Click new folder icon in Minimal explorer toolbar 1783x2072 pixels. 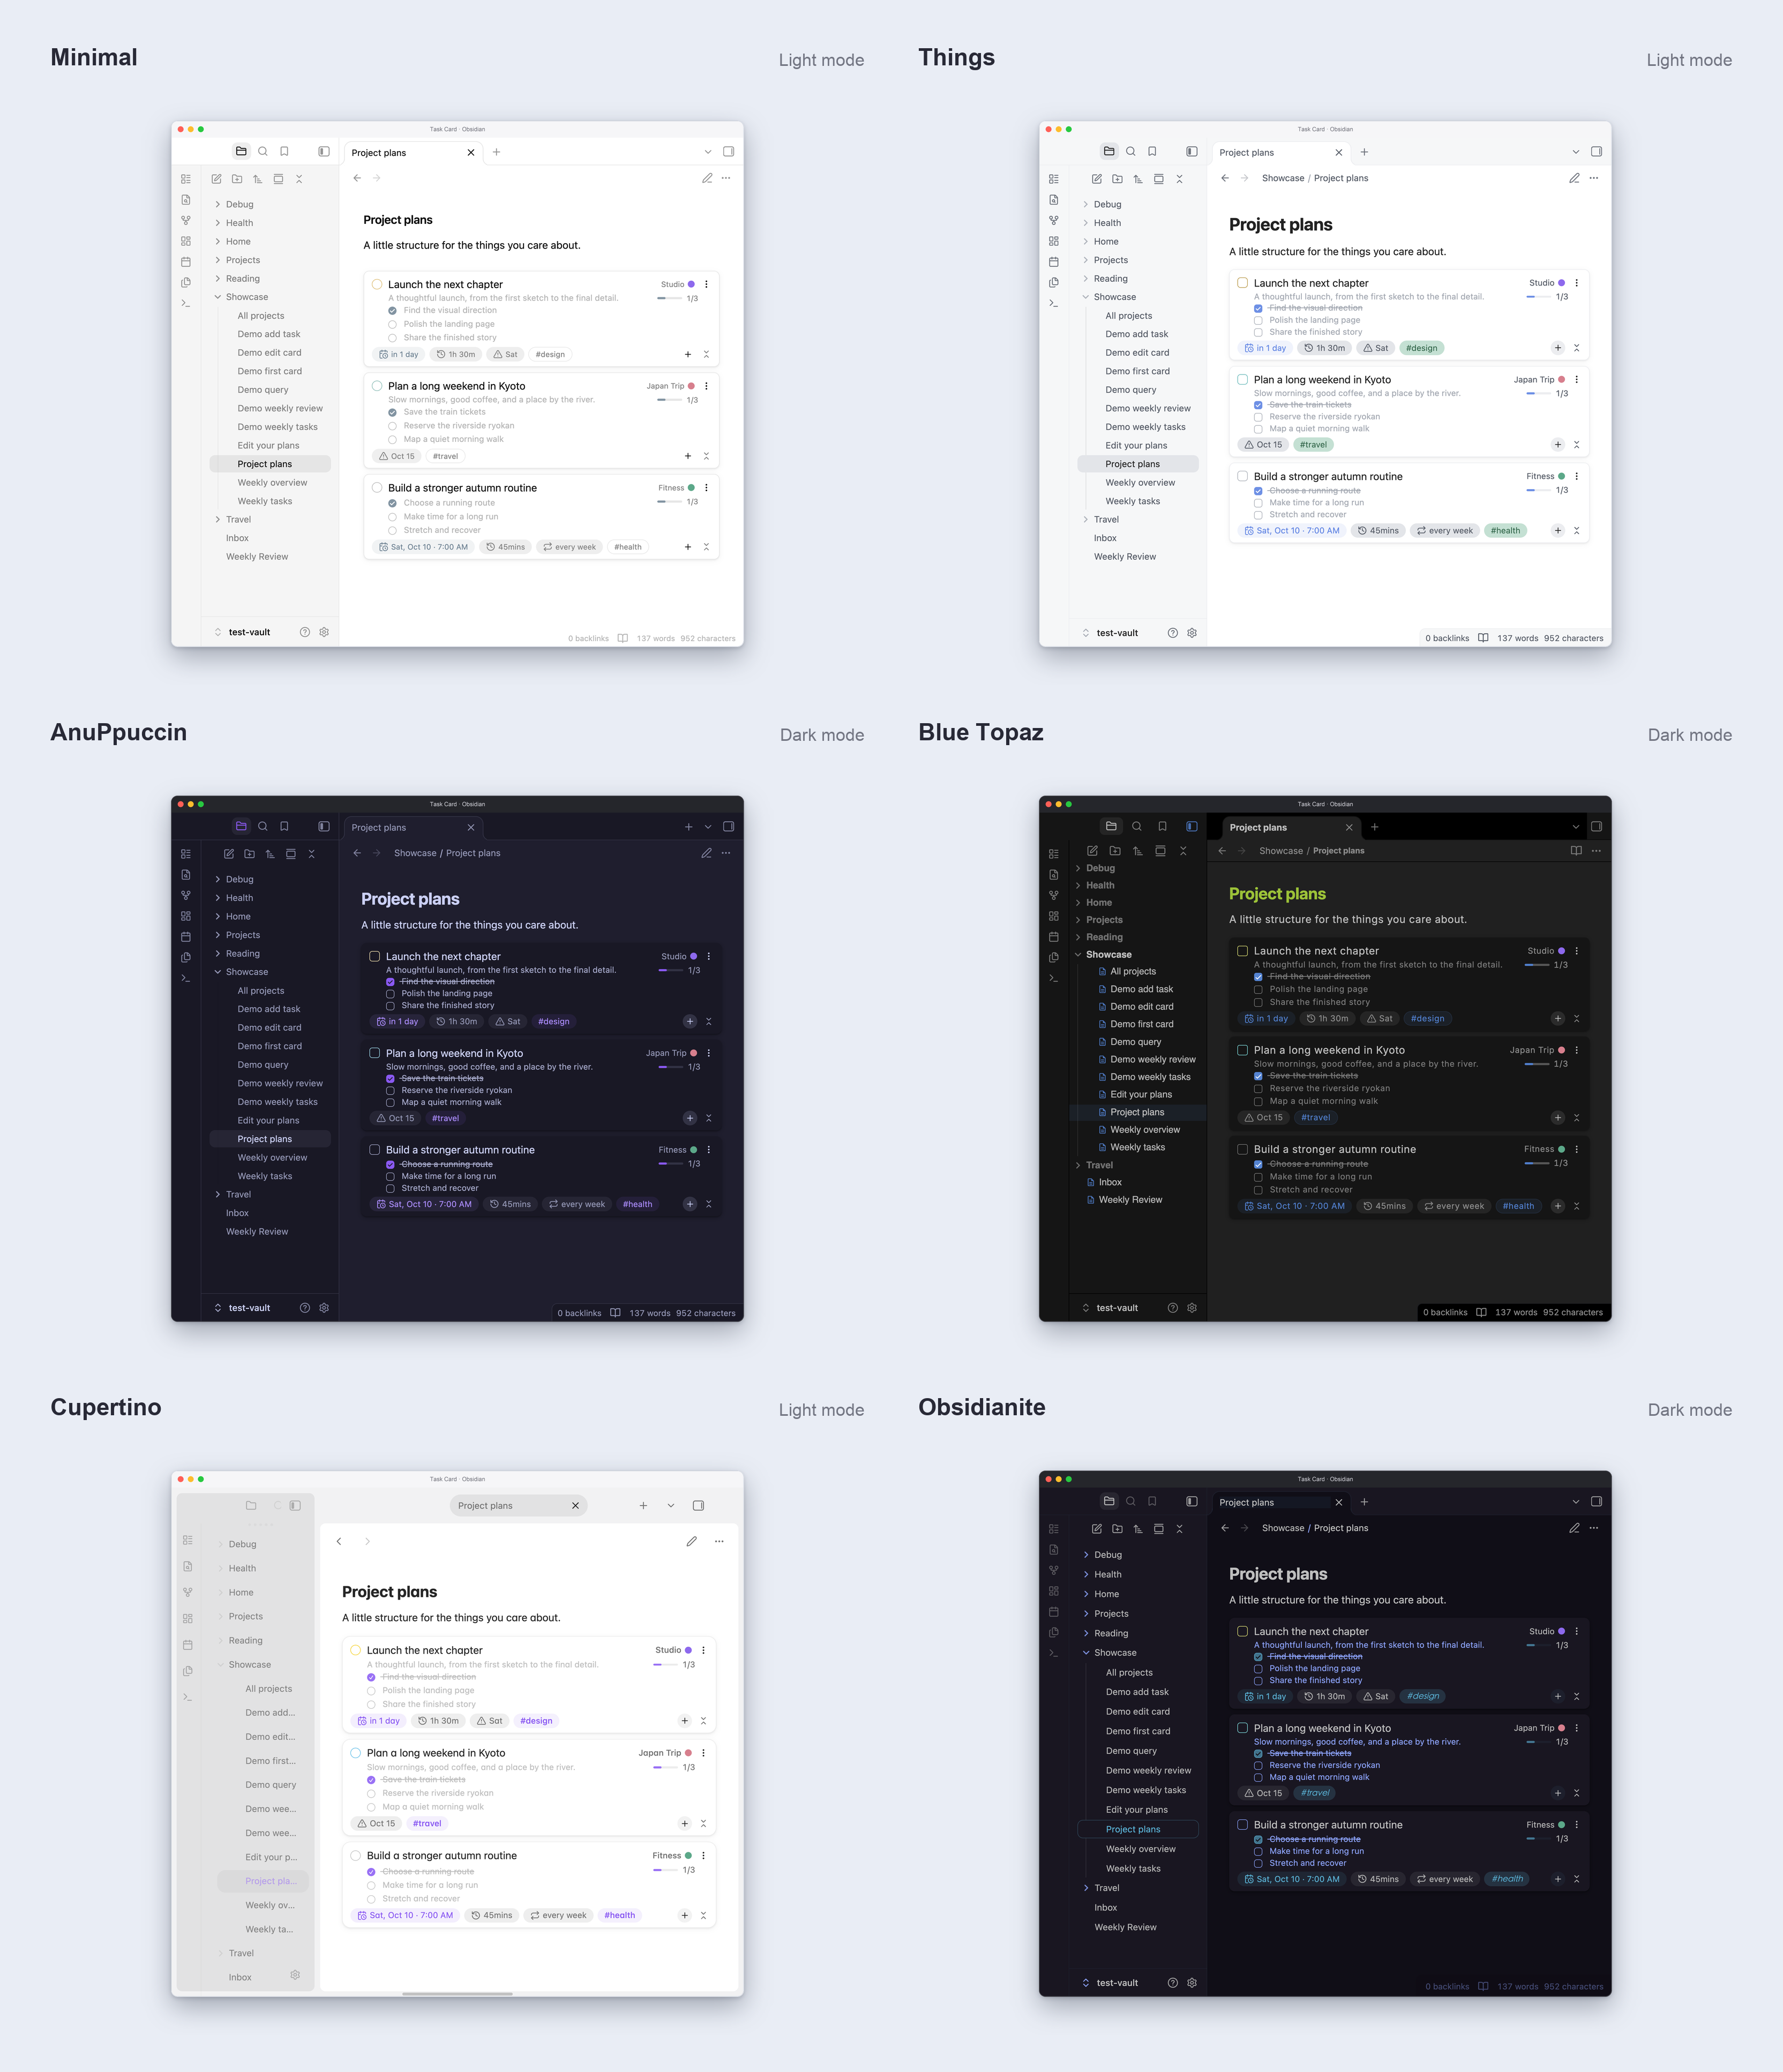pyautogui.click(x=237, y=179)
